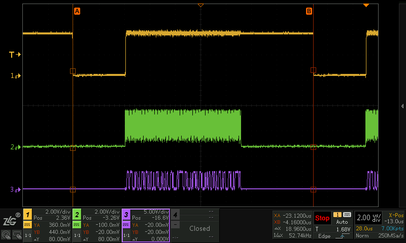Select cursor A label marker
This screenshot has width=406, height=243.
click(77, 11)
